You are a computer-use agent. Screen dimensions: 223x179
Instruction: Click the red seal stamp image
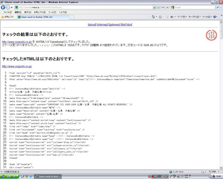[211, 35]
